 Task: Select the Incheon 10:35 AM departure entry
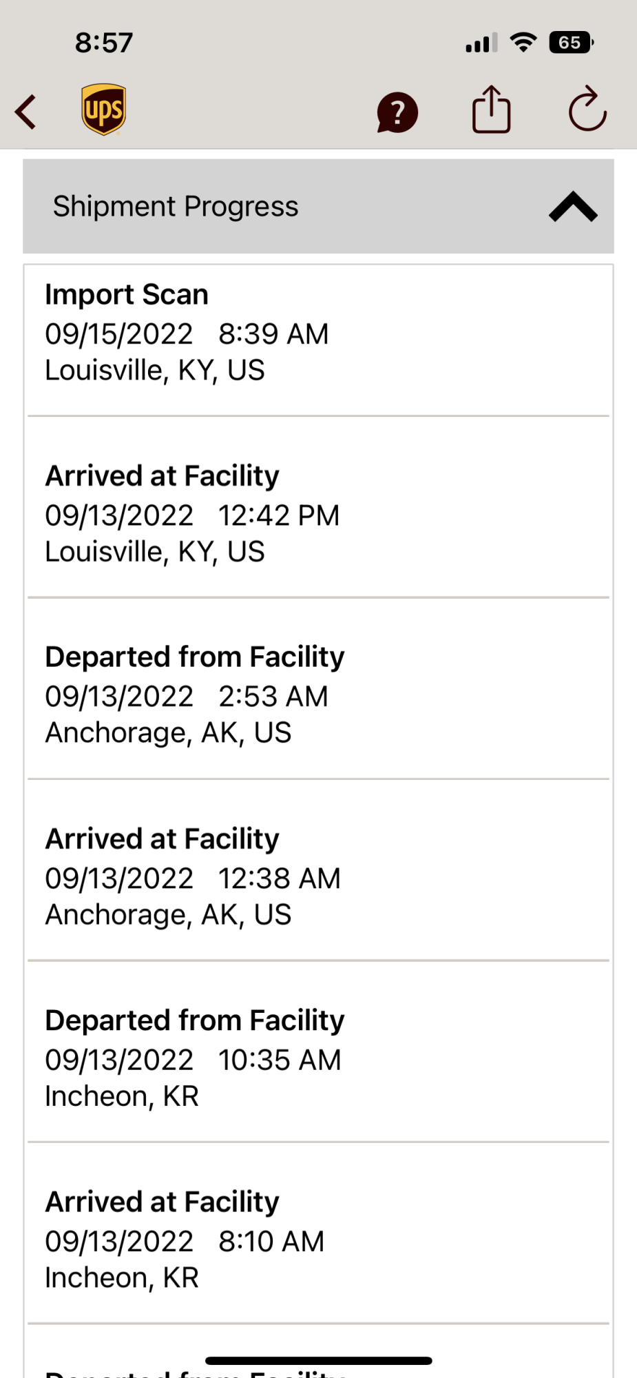tap(318, 1051)
